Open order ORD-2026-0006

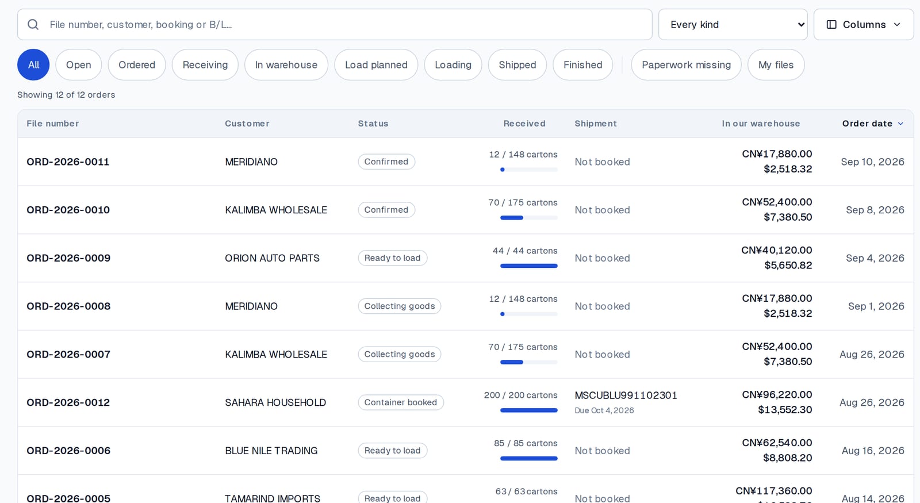(x=68, y=451)
